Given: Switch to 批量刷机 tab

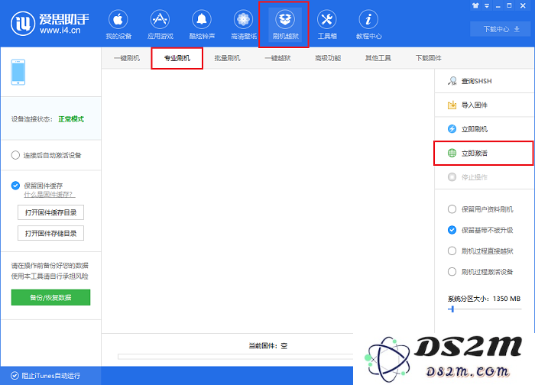Looking at the screenshot, I should [x=227, y=58].
